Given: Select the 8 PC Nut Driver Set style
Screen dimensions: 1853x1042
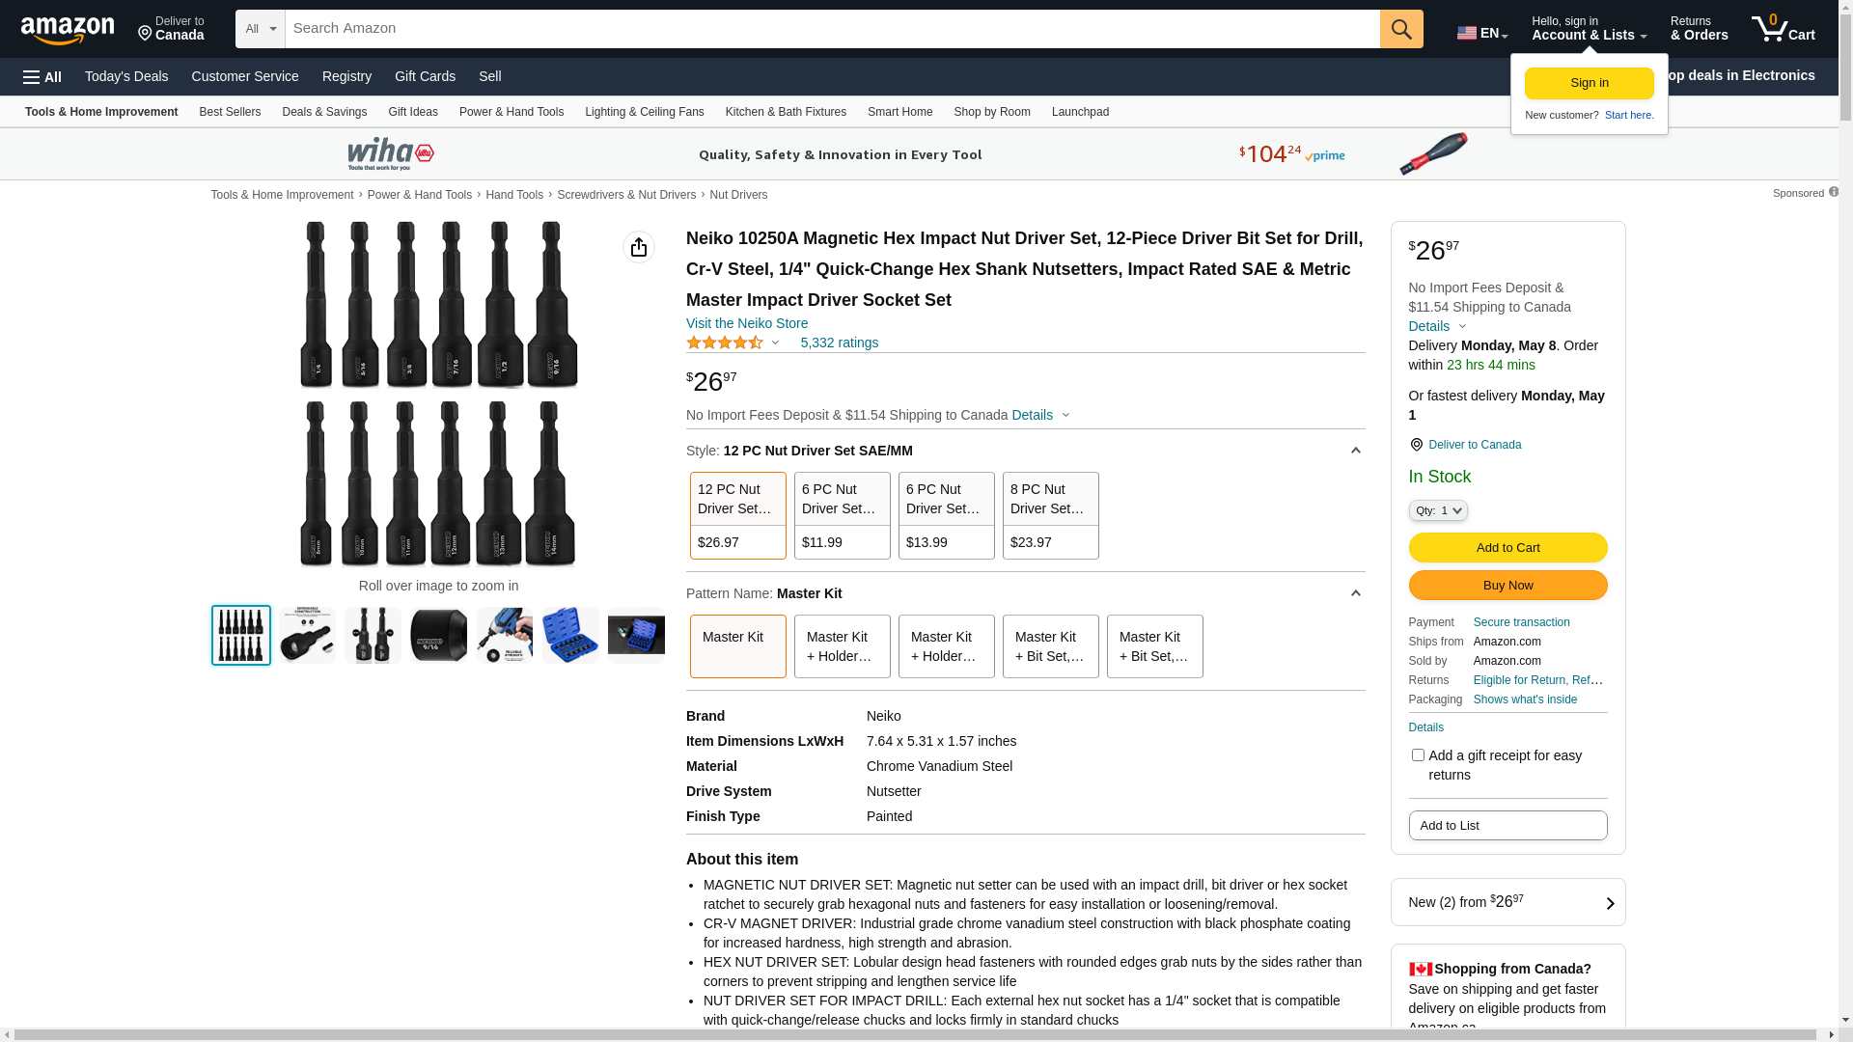Looking at the screenshot, I should 1050,515.
